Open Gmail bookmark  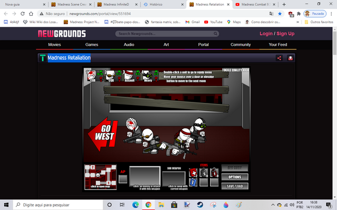193,22
